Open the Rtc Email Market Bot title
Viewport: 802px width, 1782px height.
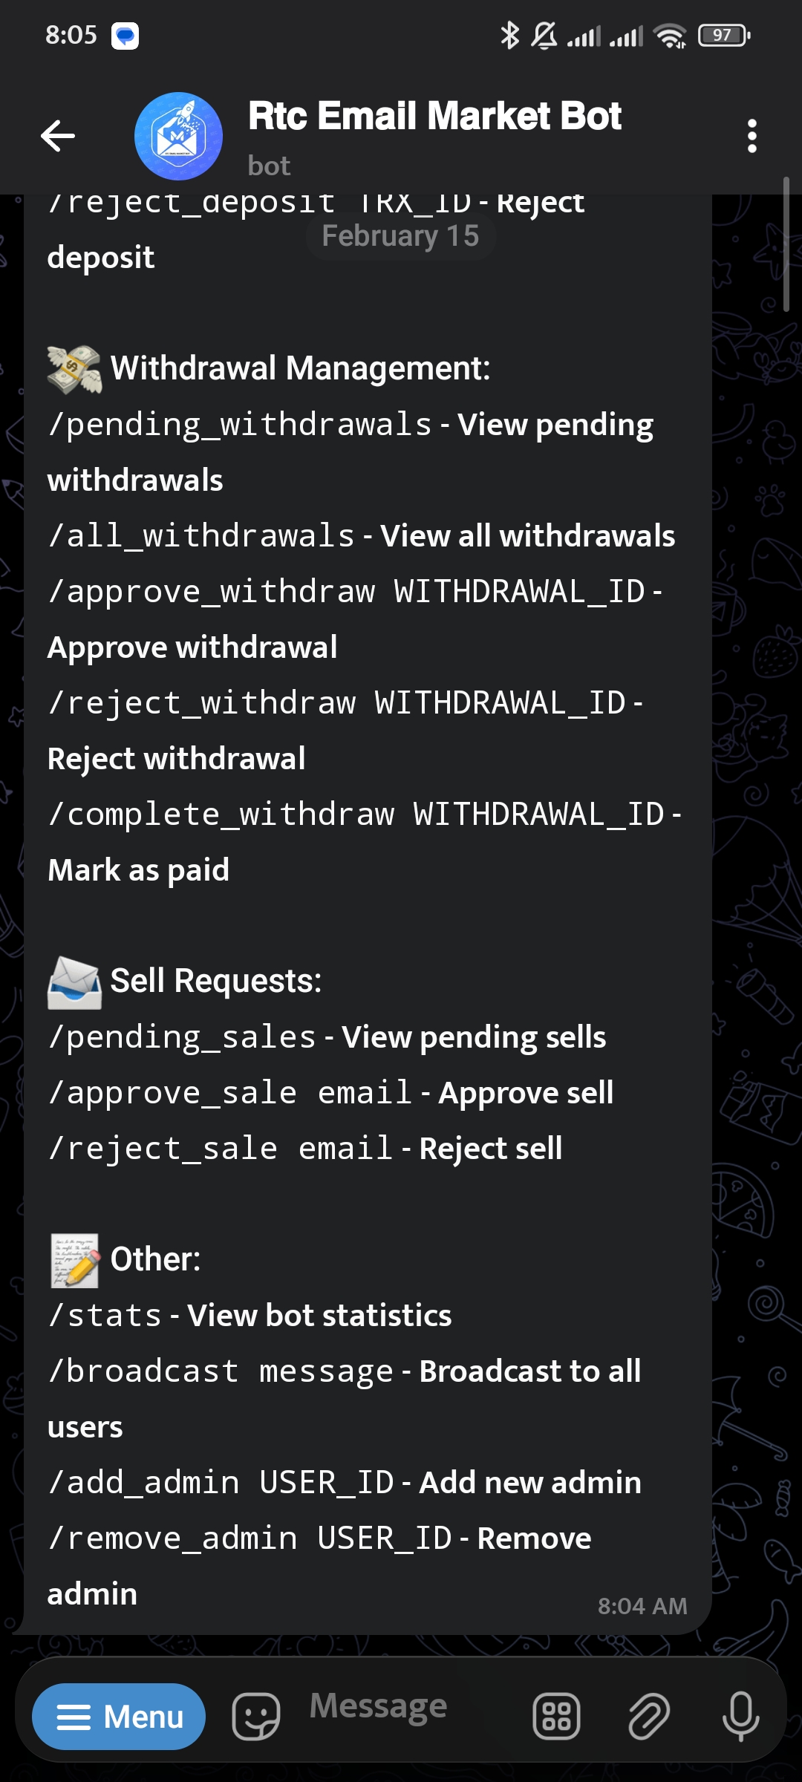(434, 116)
